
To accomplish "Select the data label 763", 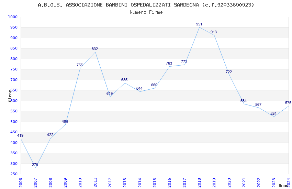I will point(169,63).
